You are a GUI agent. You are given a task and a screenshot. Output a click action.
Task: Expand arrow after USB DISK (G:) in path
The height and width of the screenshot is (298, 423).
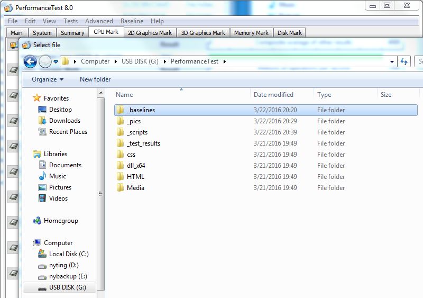click(x=165, y=61)
